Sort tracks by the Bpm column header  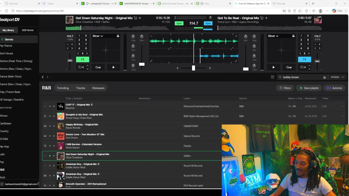click(291, 98)
